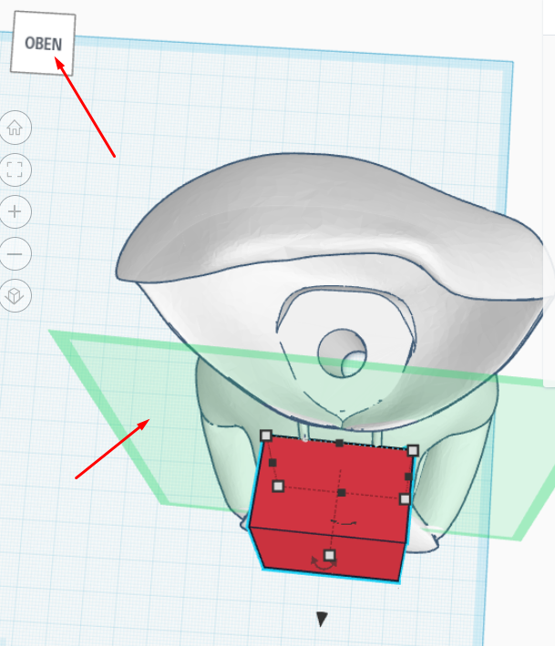Click the black top-edge midpoint handle of the red box

339,444
